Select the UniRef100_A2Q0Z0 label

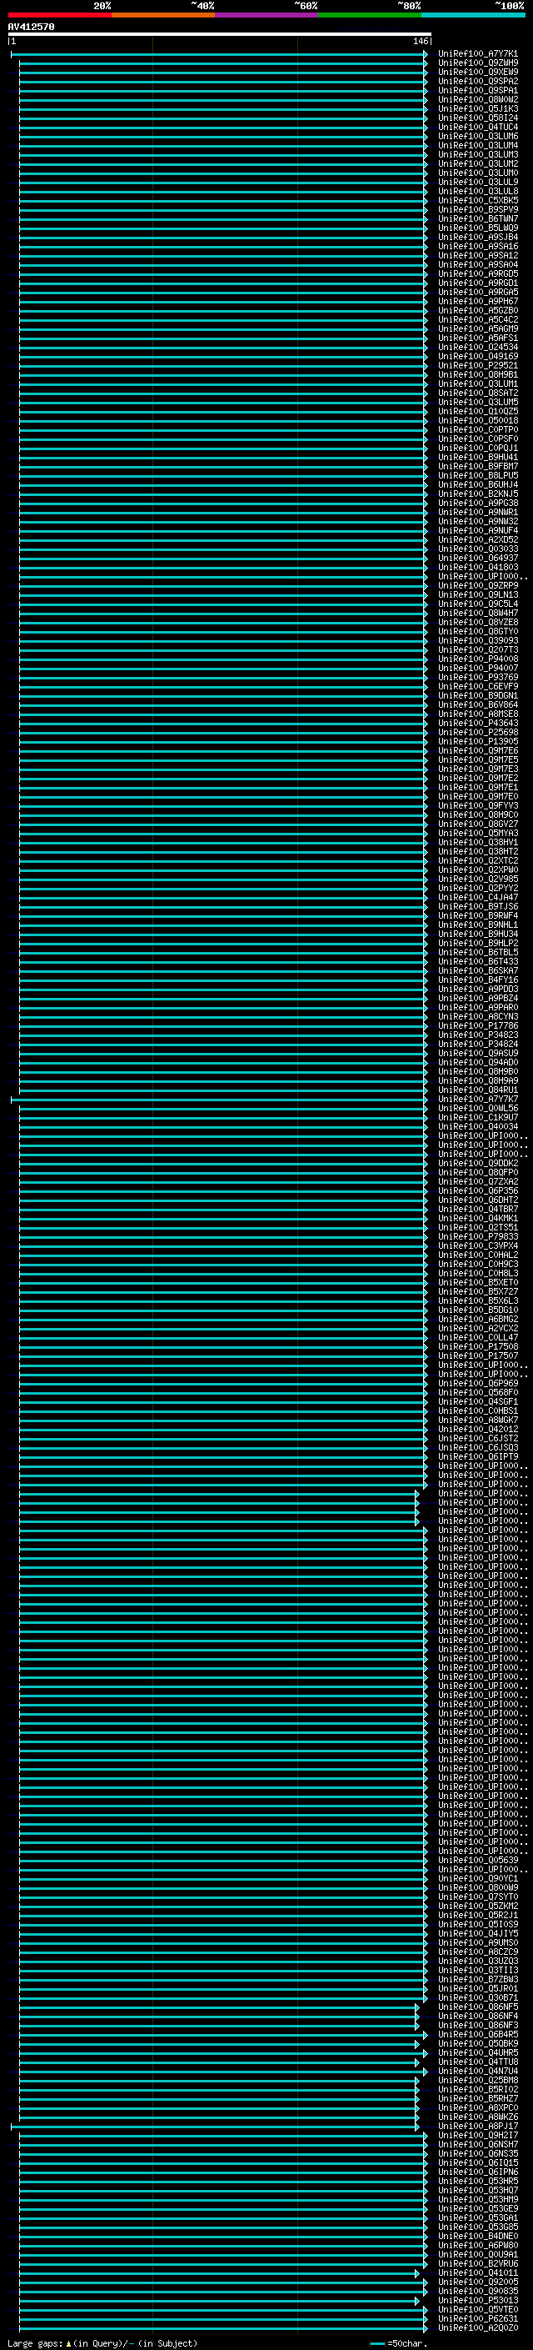[477, 2328]
